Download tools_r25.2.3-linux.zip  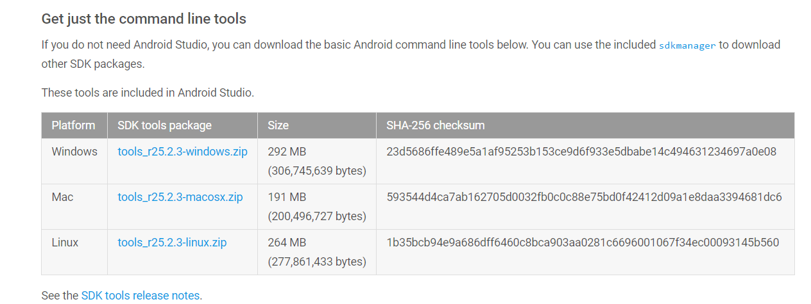(x=172, y=243)
